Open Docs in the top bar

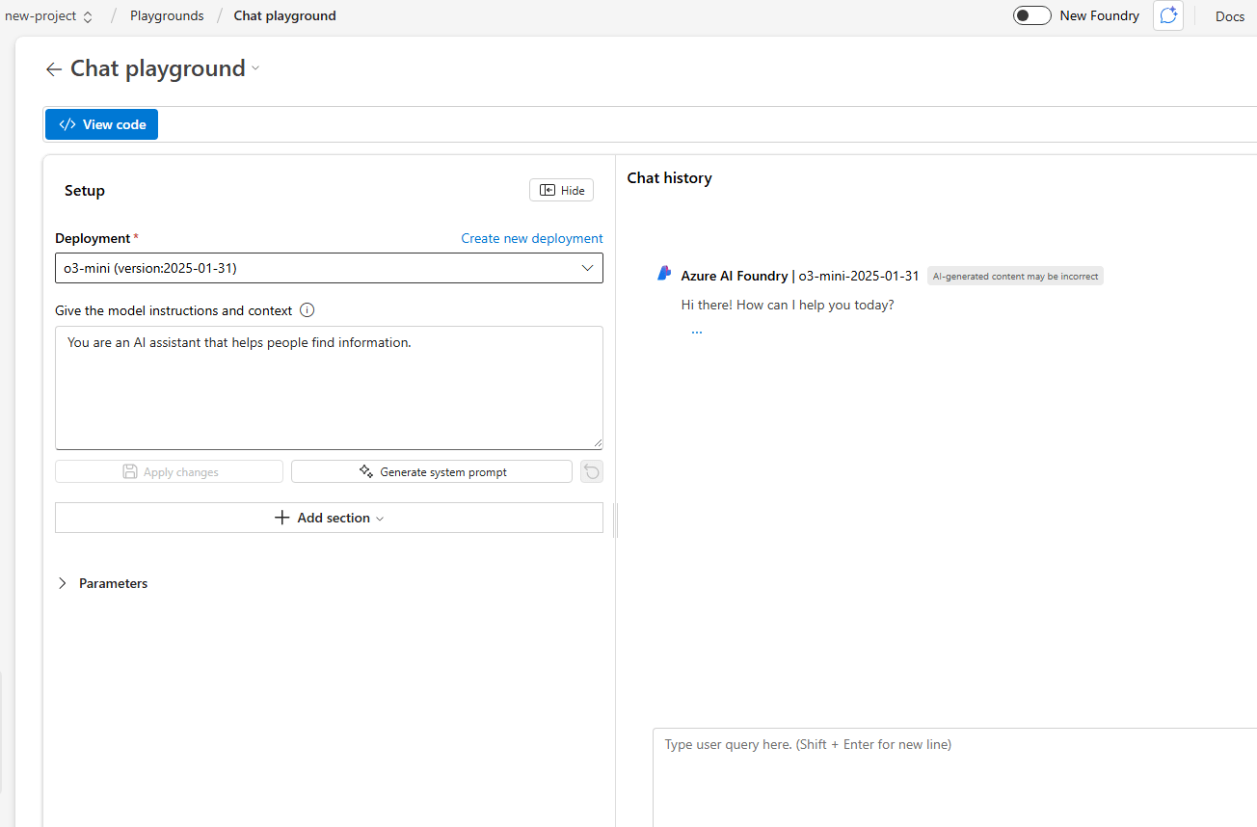tap(1229, 16)
